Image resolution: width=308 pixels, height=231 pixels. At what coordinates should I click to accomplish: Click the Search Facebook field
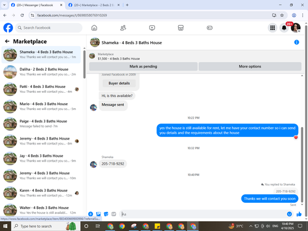coord(49,28)
